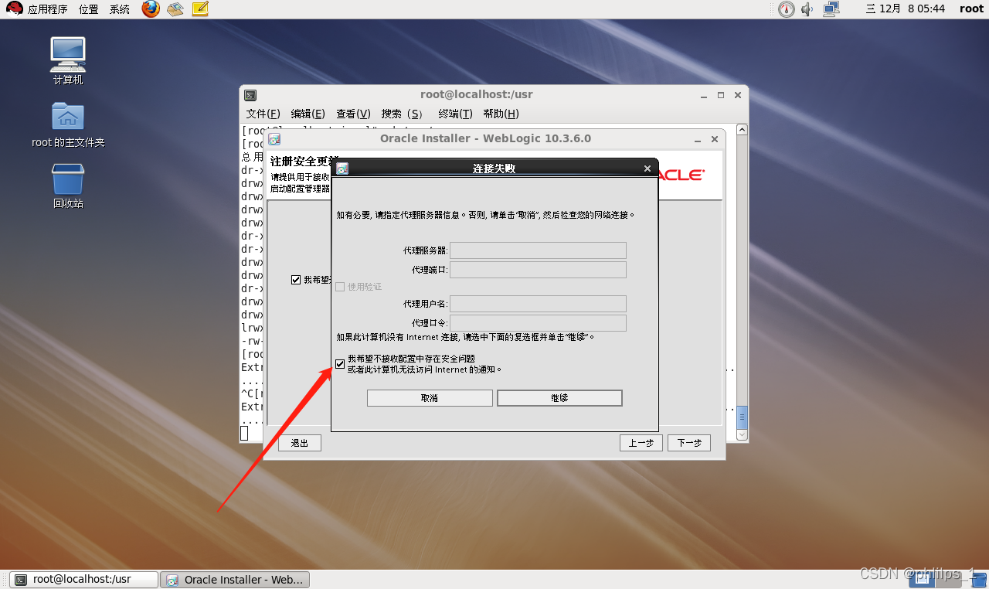Click the date and time clock
Screen dimensions: 989x589
(906, 9)
